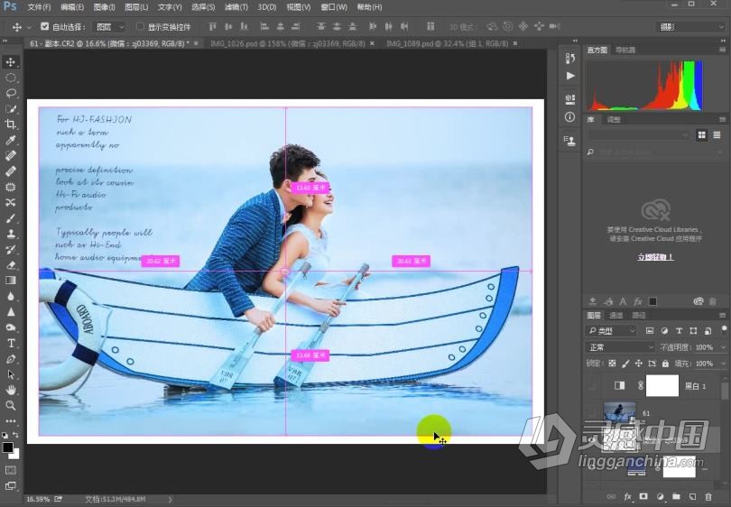Select the Eyedropper tool

[x=10, y=140]
